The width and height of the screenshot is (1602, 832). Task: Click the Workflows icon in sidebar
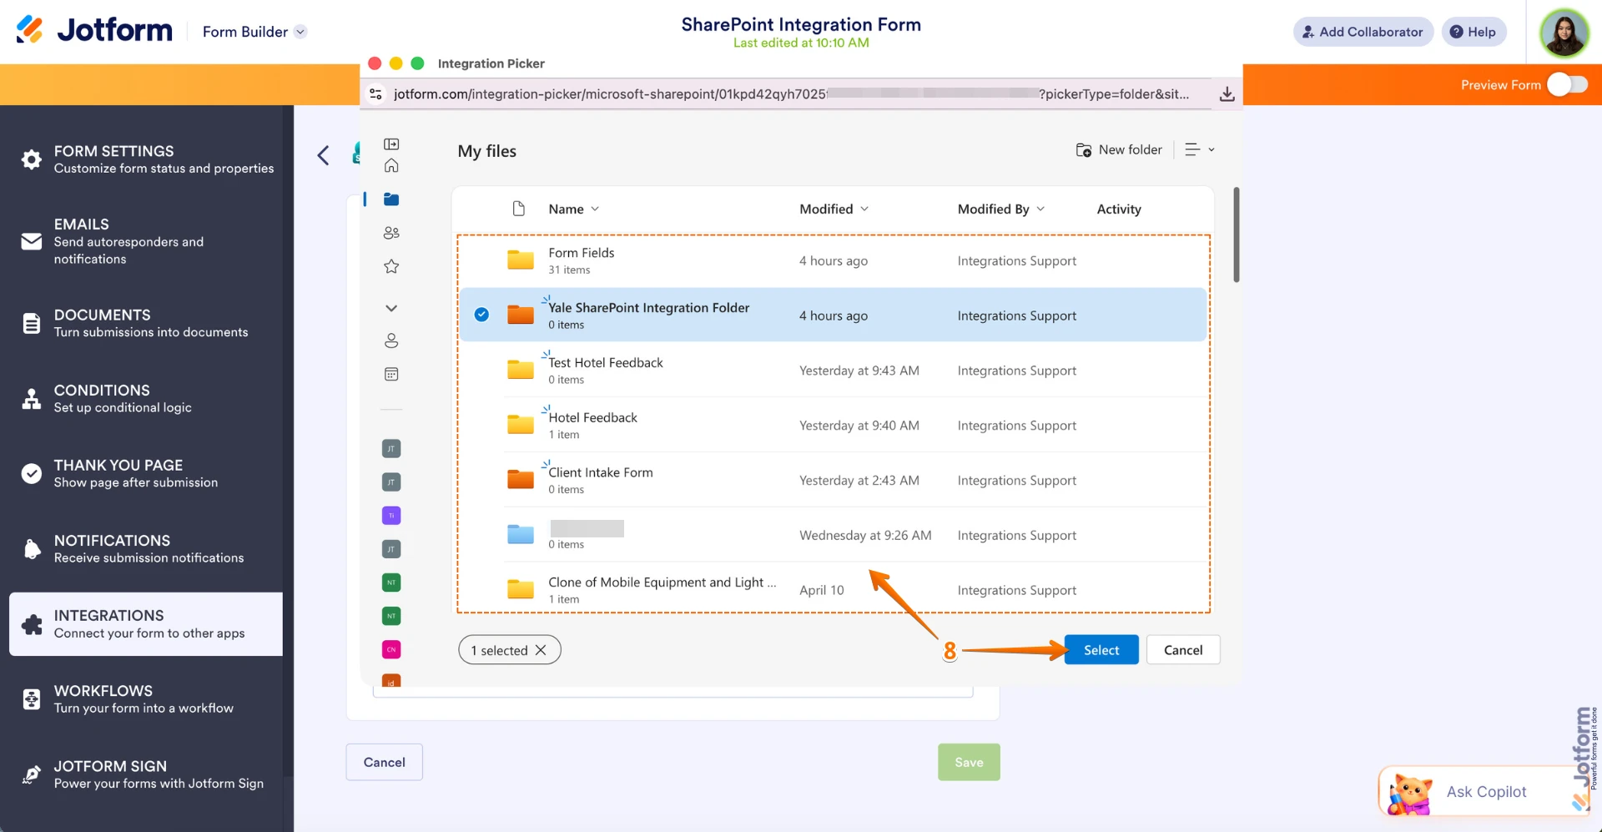pyautogui.click(x=32, y=699)
